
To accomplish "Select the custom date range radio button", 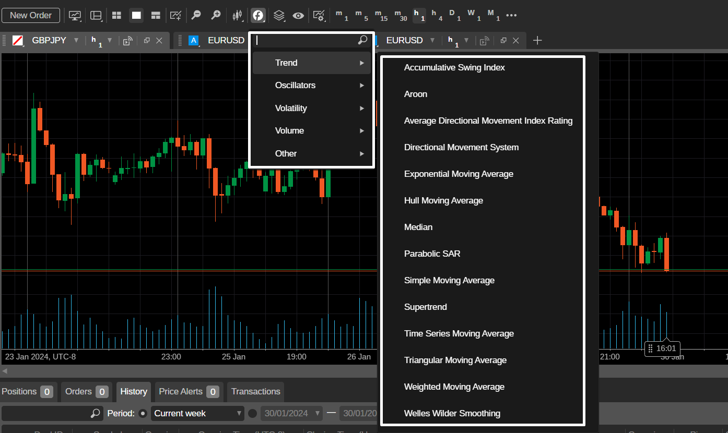I will coord(253,414).
